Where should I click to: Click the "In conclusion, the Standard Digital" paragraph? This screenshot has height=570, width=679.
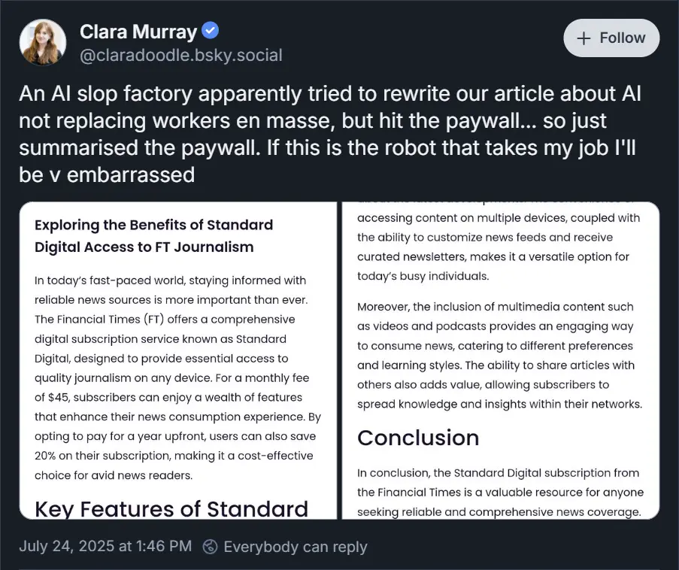coord(499,493)
